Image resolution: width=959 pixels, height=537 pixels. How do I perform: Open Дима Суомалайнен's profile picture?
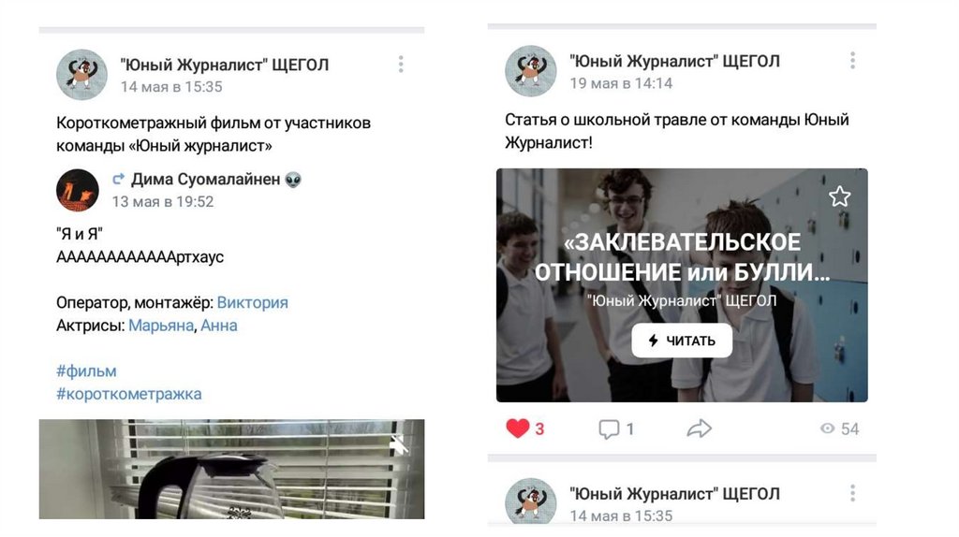click(78, 190)
